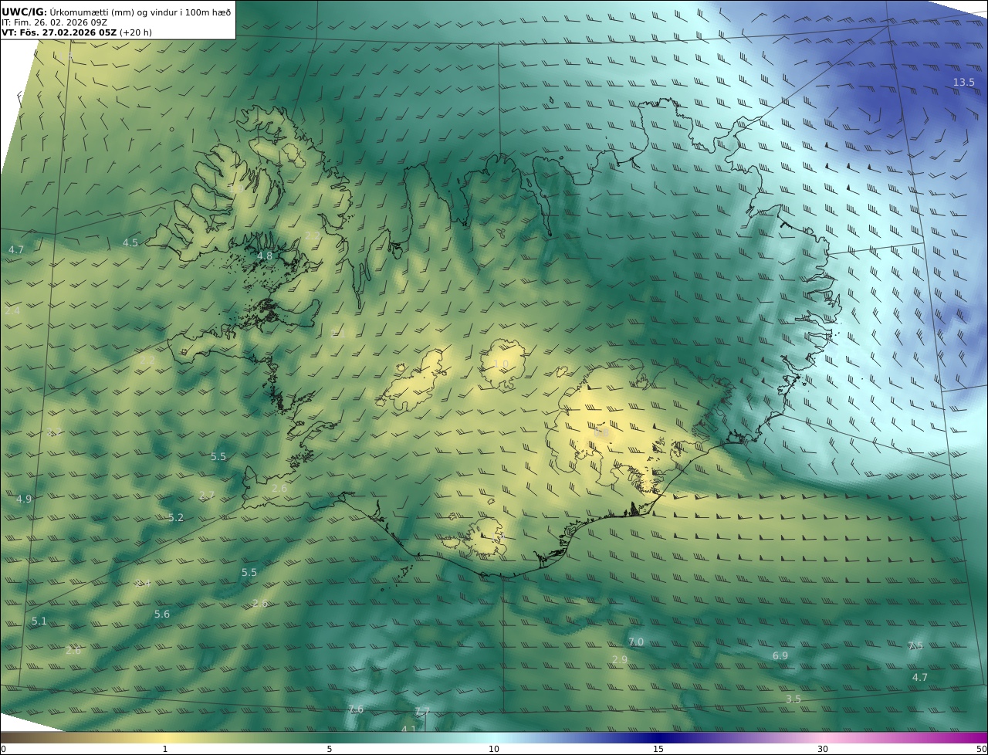Click the 'VT: Fös. 27.02.2026 05Z' valid time text
Screen dimensions: 988x755
tap(59, 32)
